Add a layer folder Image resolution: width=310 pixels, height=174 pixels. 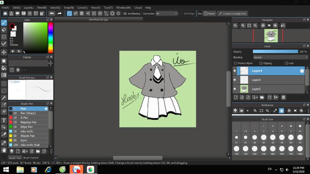262,97
